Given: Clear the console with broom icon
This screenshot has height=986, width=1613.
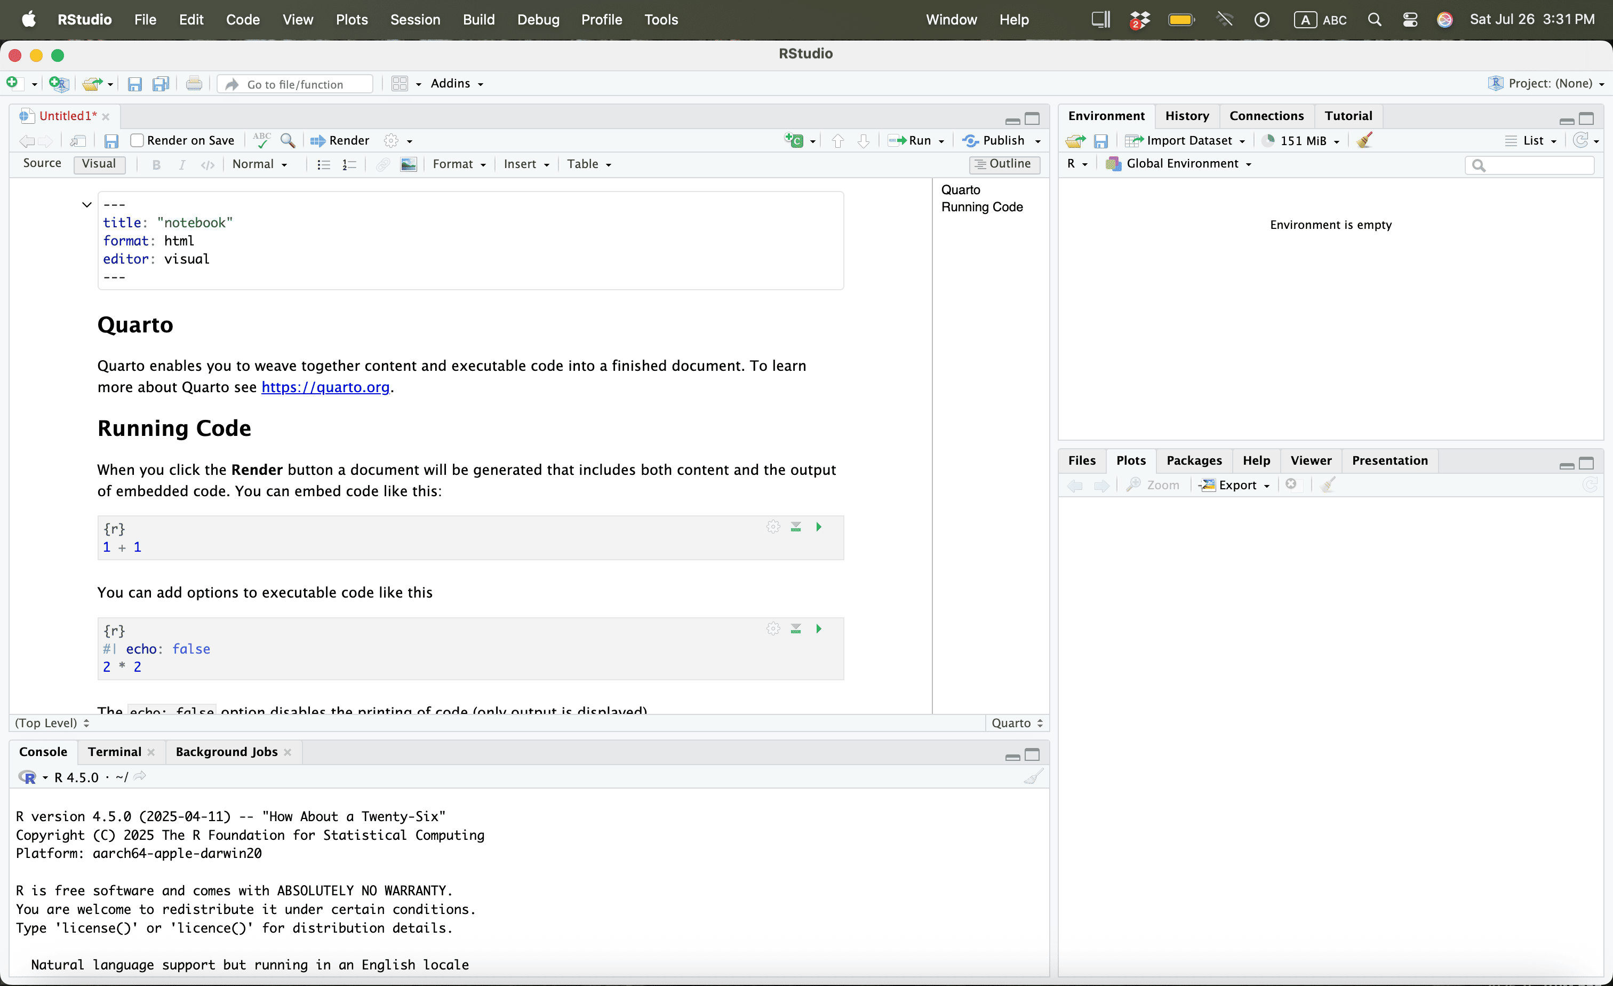Looking at the screenshot, I should pyautogui.click(x=1033, y=777).
